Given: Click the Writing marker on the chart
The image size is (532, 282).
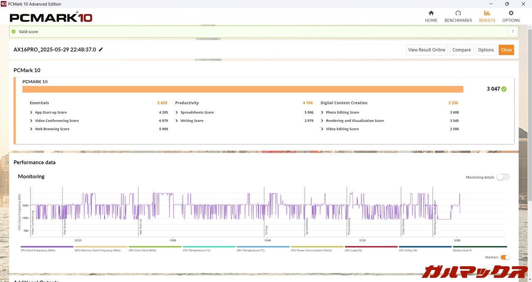Looking at the screenshot, I should click(266, 229).
